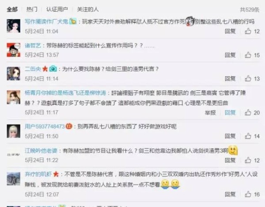Viewport: 265px width, 207px height.
Task: Show 全部 comments tab
Action: [x=12, y=9]
